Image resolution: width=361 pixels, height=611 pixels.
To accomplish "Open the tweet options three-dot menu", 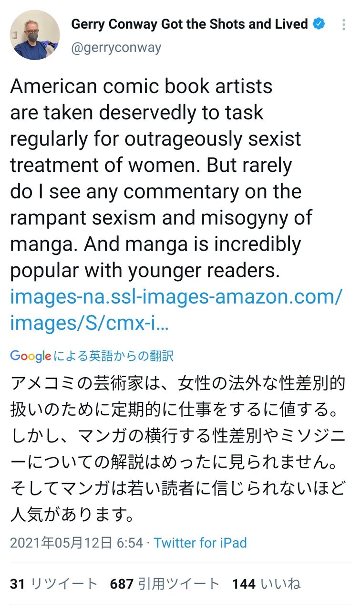I will point(343,24).
